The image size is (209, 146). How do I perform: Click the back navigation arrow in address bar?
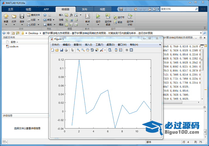[4, 33]
